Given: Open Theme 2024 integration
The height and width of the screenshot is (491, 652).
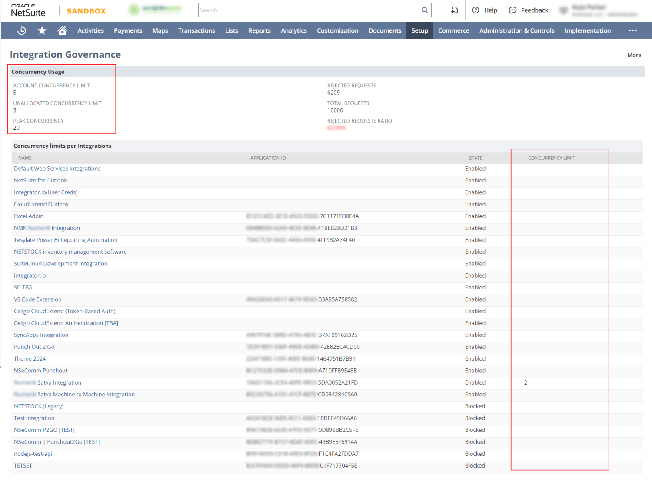Looking at the screenshot, I should click(30, 358).
